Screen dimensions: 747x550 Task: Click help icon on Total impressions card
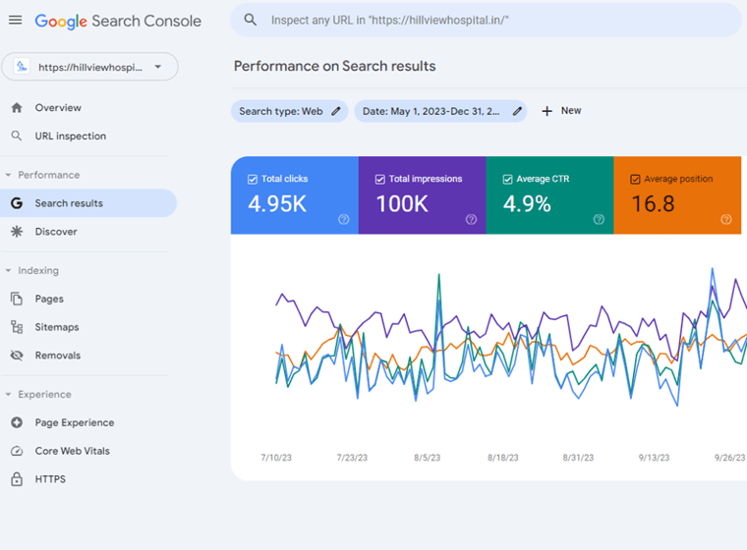[471, 220]
